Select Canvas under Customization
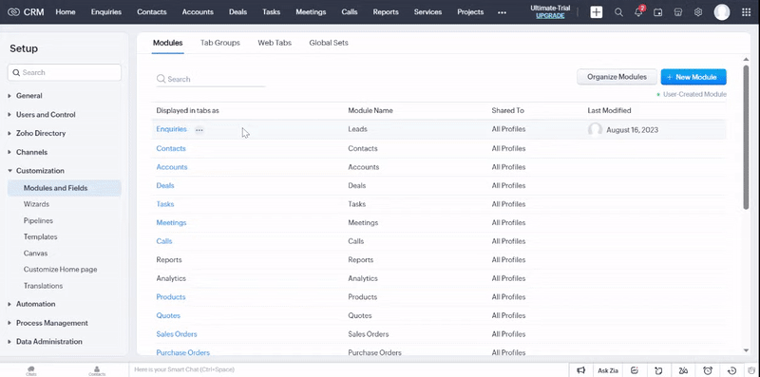 pos(35,254)
